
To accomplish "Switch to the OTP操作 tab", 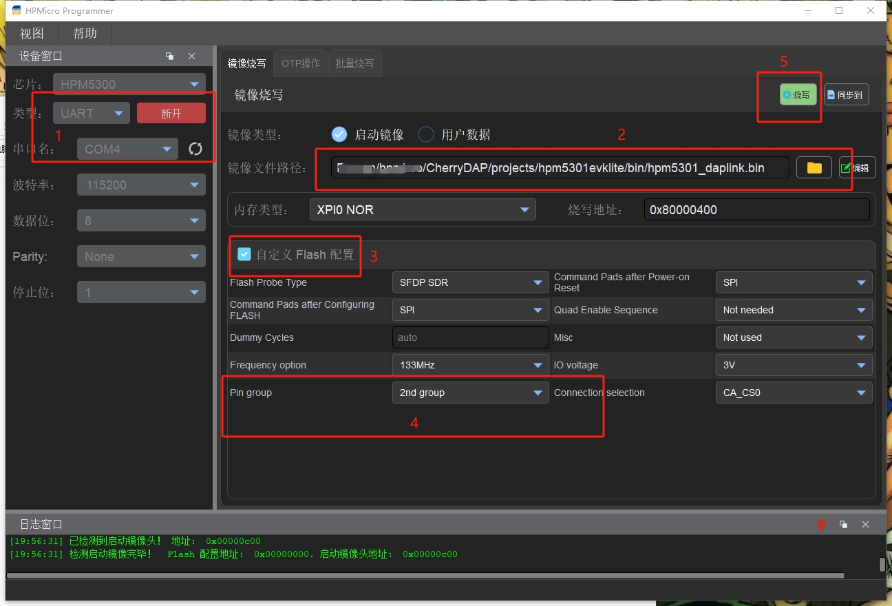I will click(300, 63).
